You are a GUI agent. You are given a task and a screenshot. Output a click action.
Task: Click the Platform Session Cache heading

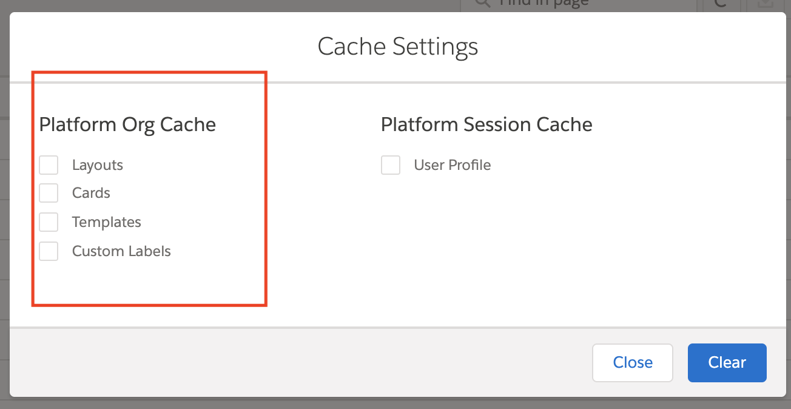486,124
